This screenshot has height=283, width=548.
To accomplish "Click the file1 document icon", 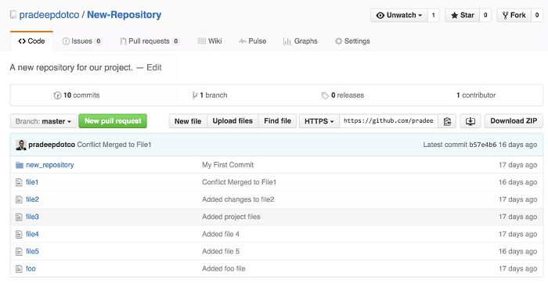I will (20, 182).
